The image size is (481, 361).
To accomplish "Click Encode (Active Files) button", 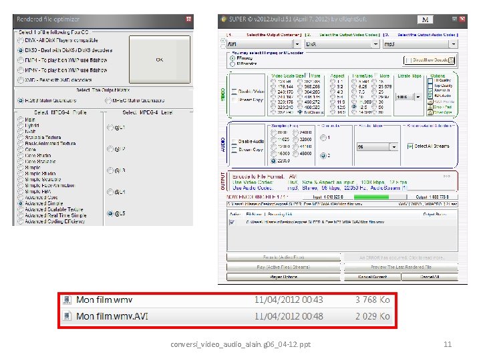I will click(x=283, y=257).
